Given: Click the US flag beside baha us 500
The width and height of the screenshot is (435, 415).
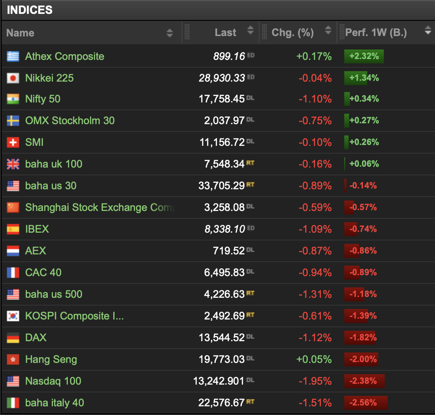Looking at the screenshot, I should coord(13,294).
